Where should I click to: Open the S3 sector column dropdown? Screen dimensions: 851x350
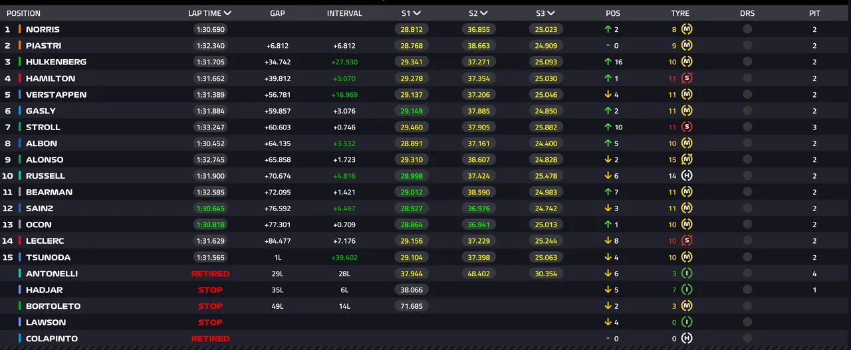tap(550, 13)
